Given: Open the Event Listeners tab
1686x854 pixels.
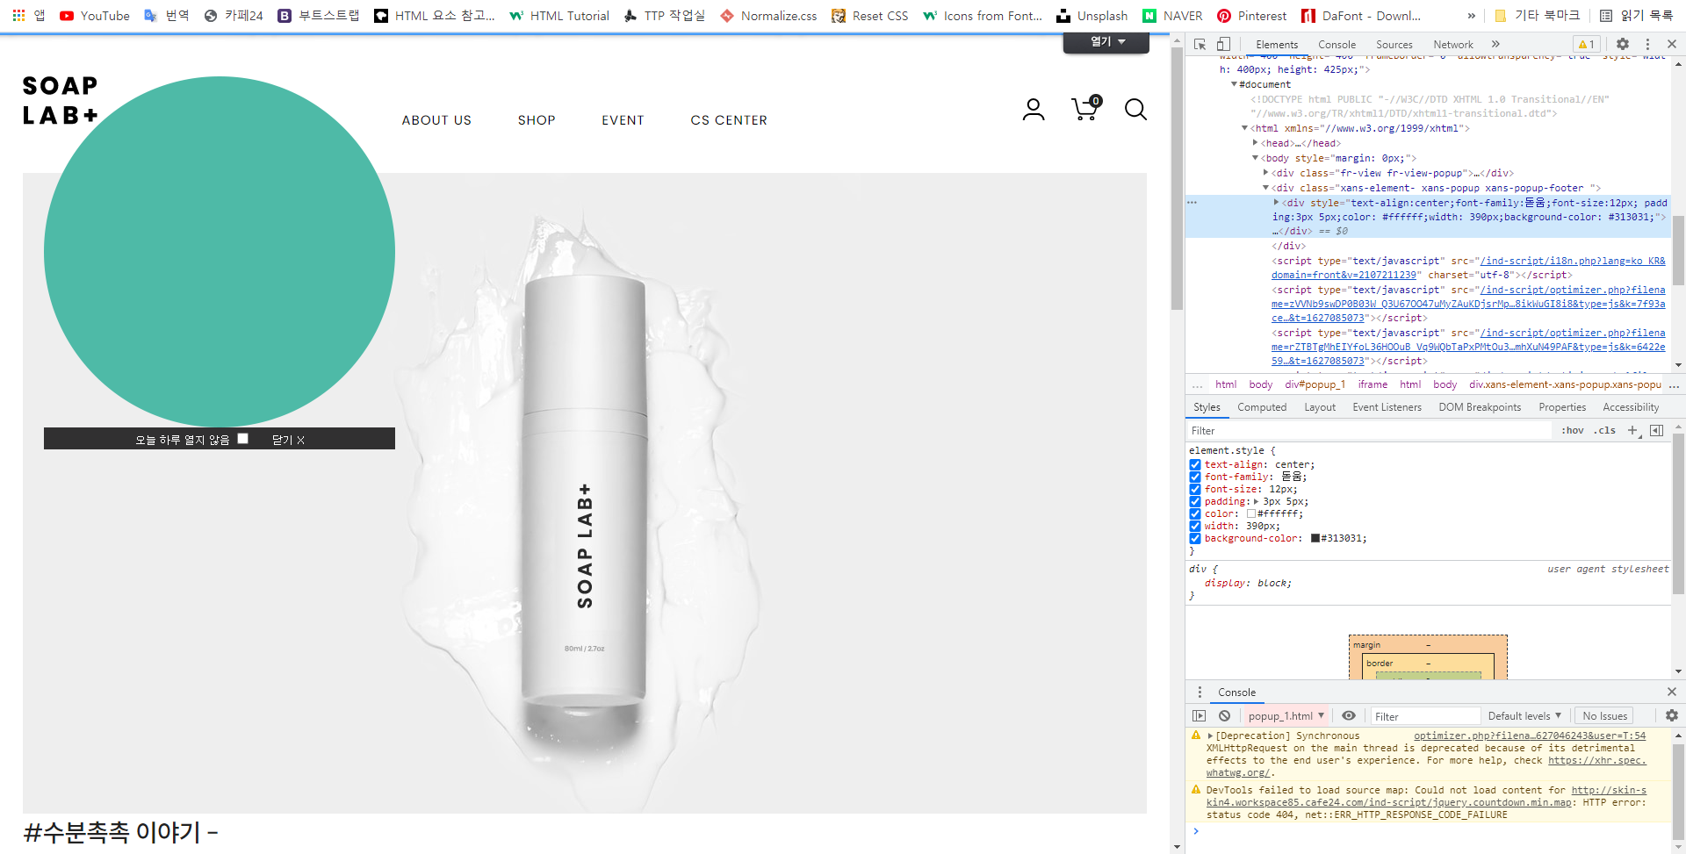Looking at the screenshot, I should click(1387, 407).
